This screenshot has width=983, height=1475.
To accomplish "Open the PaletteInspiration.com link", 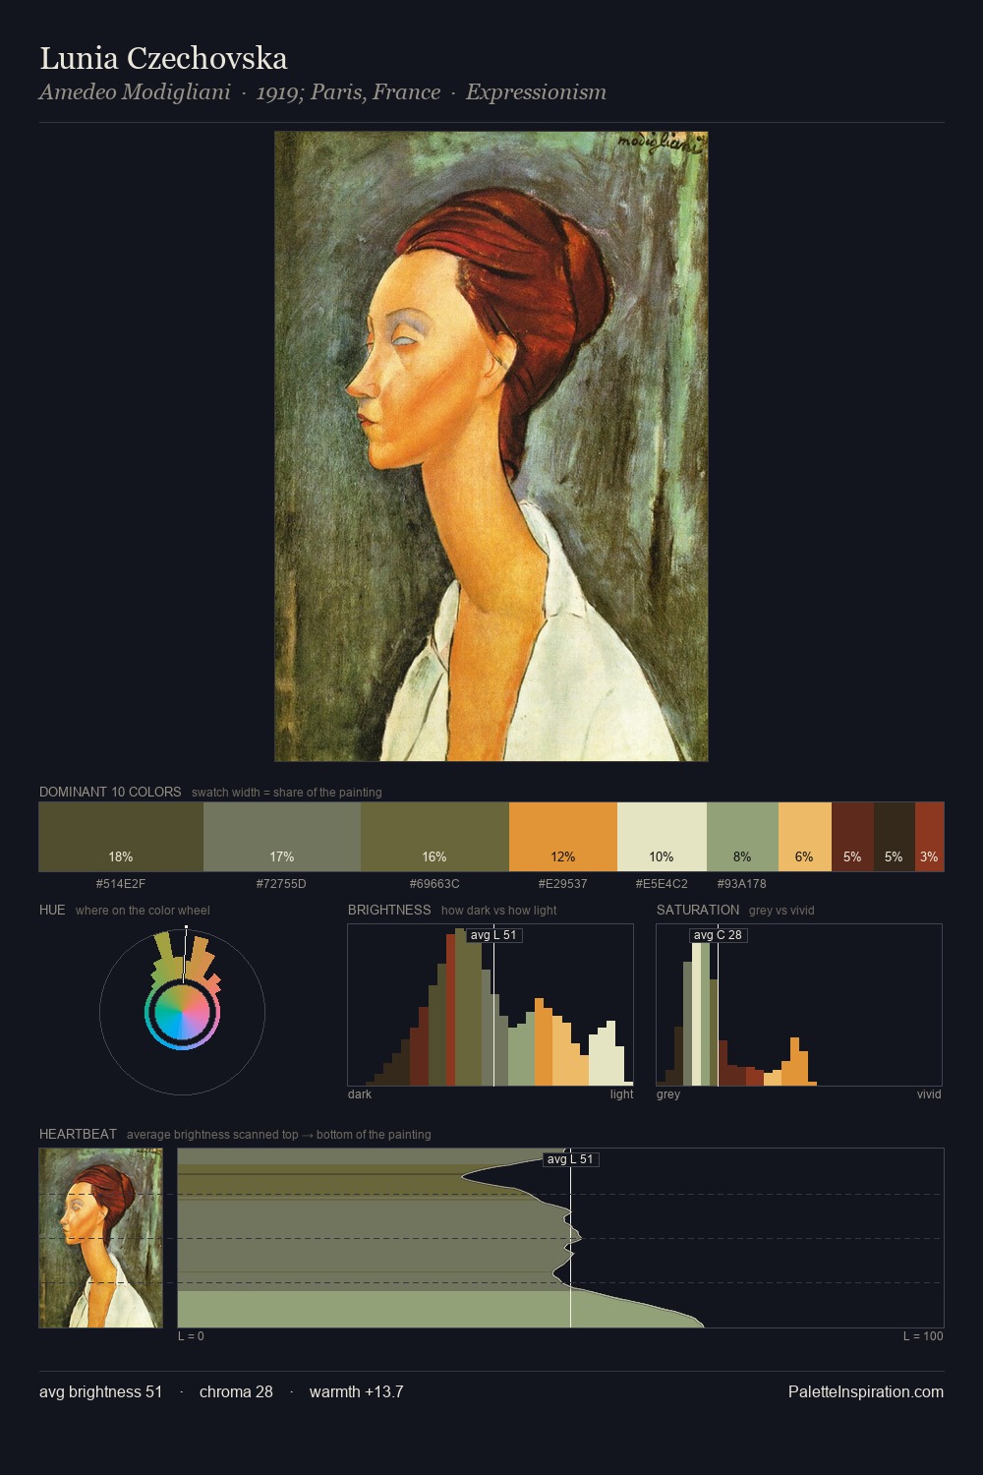I will pos(866,1391).
